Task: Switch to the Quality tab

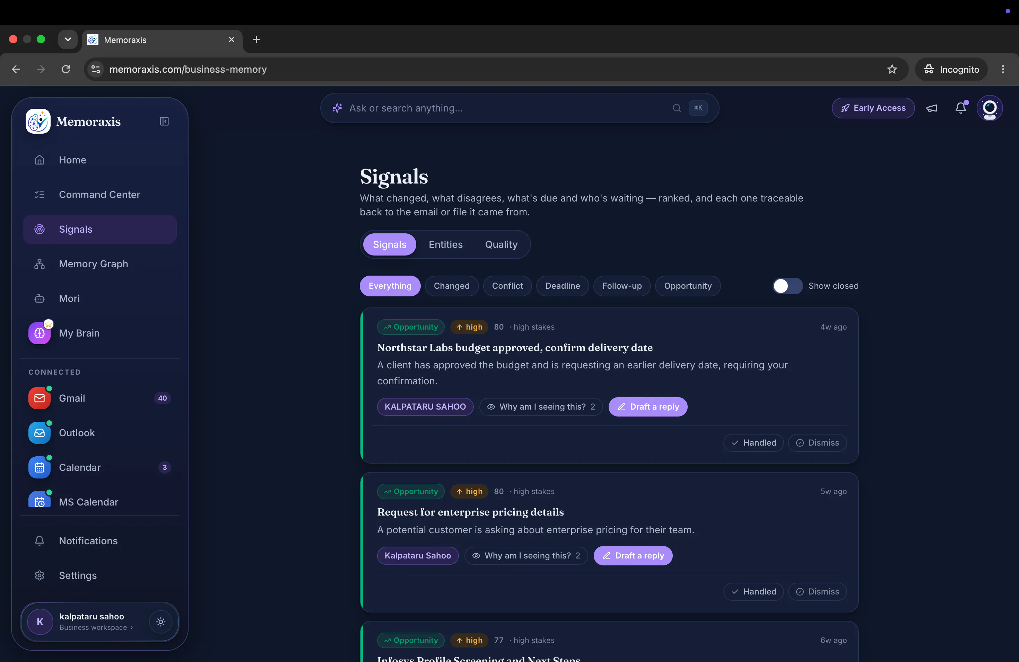Action: click(x=501, y=245)
